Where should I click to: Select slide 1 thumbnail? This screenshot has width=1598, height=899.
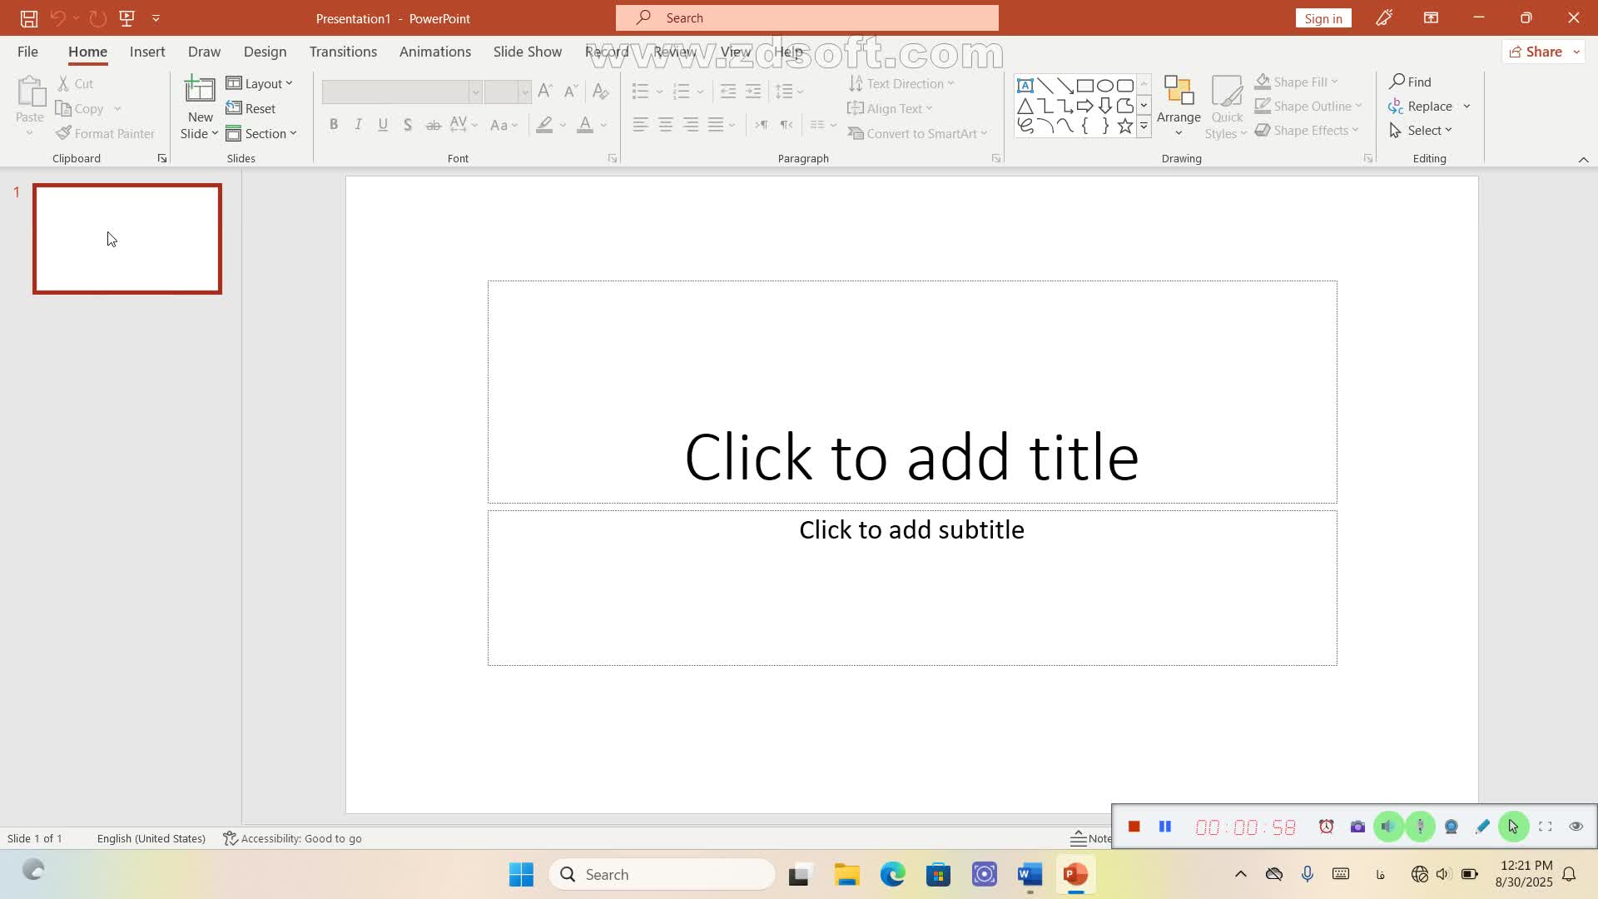tap(127, 239)
